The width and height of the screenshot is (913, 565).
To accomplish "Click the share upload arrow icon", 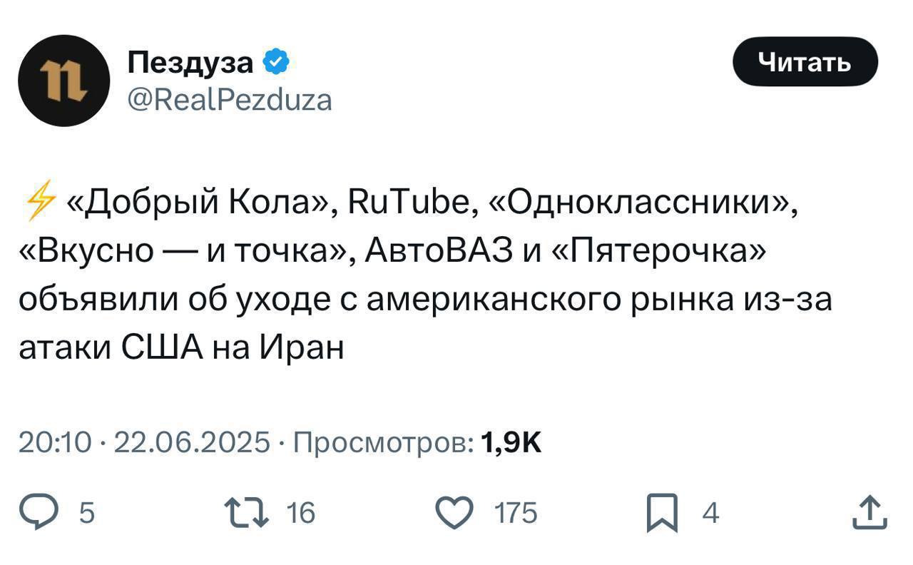I will pos(869,513).
